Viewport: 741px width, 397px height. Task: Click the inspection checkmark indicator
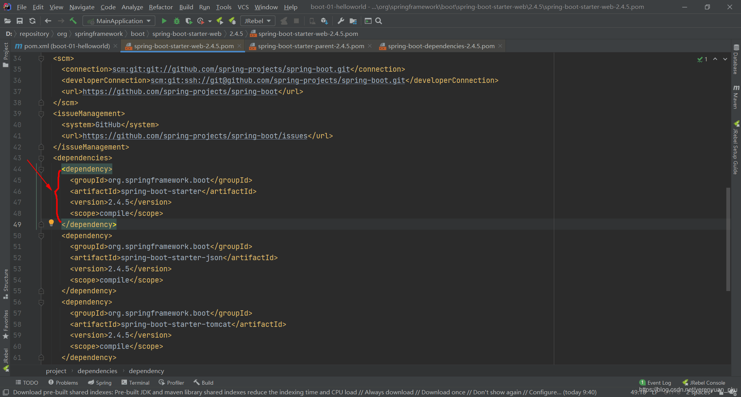click(702, 59)
